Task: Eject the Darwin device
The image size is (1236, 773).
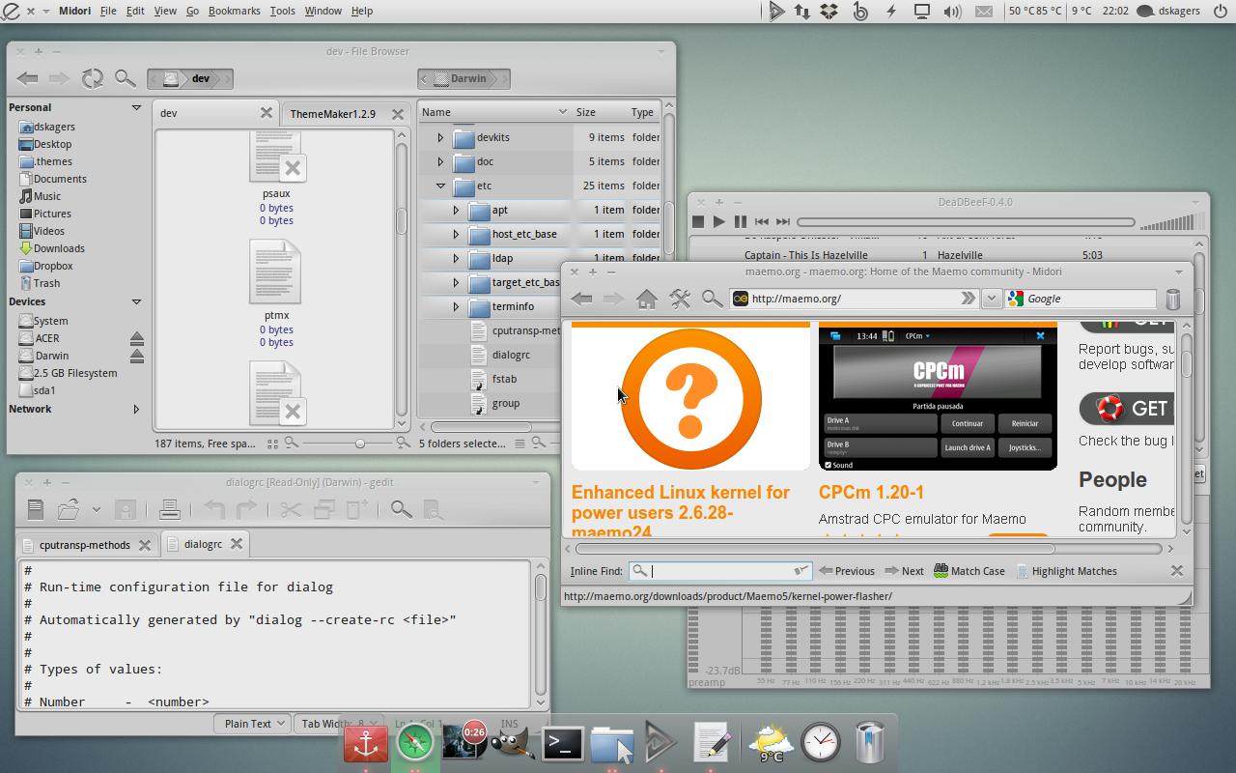Action: pos(137,356)
